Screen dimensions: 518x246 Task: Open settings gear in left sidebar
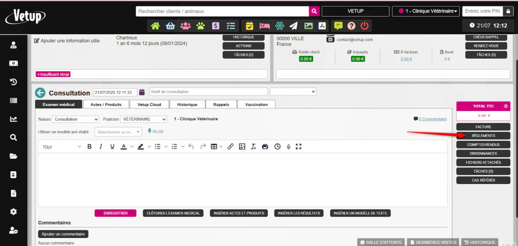coord(14,212)
